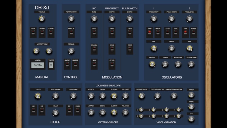
Task: Open the Voices count dropdown showing 8
Action: coord(51,65)
